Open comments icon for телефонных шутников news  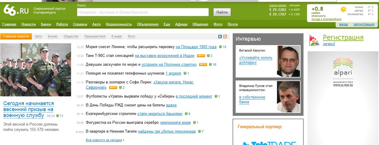point(185,73)
